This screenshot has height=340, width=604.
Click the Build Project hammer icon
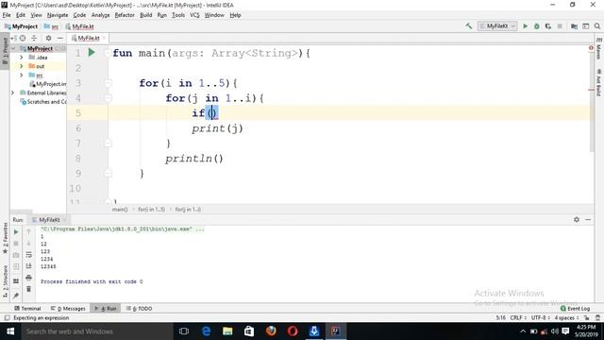click(469, 26)
